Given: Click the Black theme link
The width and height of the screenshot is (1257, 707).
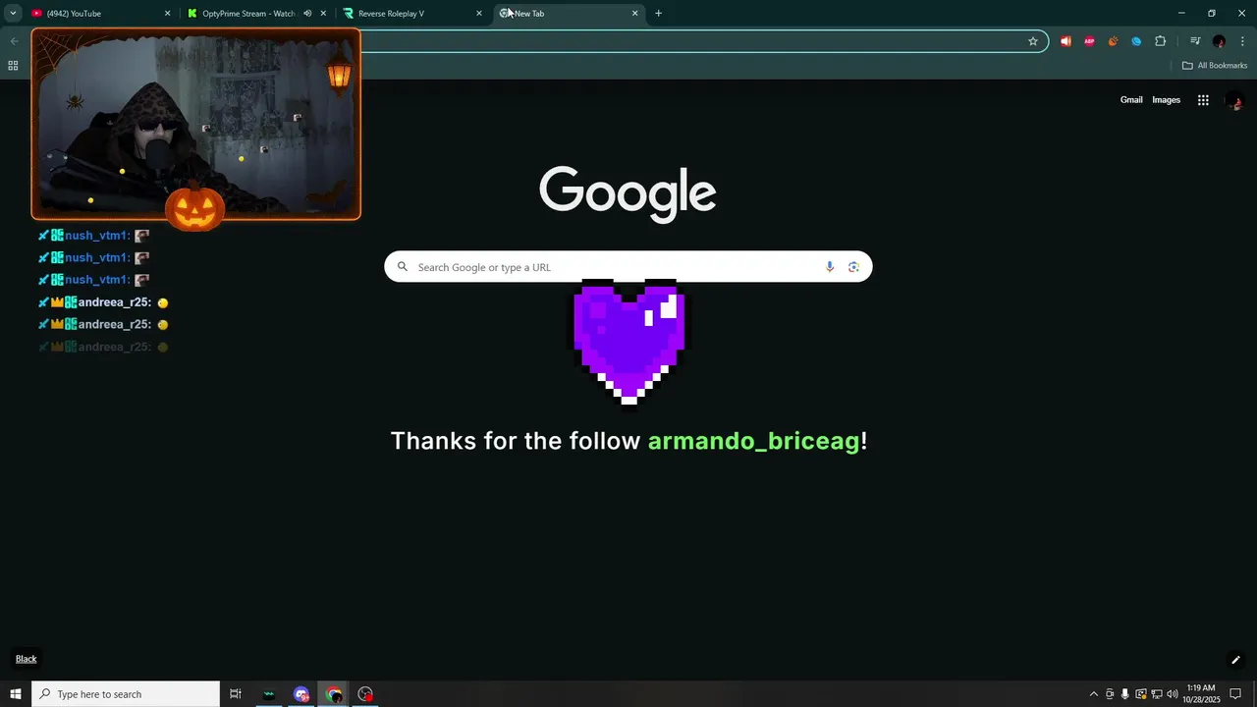Looking at the screenshot, I should 27,659.
